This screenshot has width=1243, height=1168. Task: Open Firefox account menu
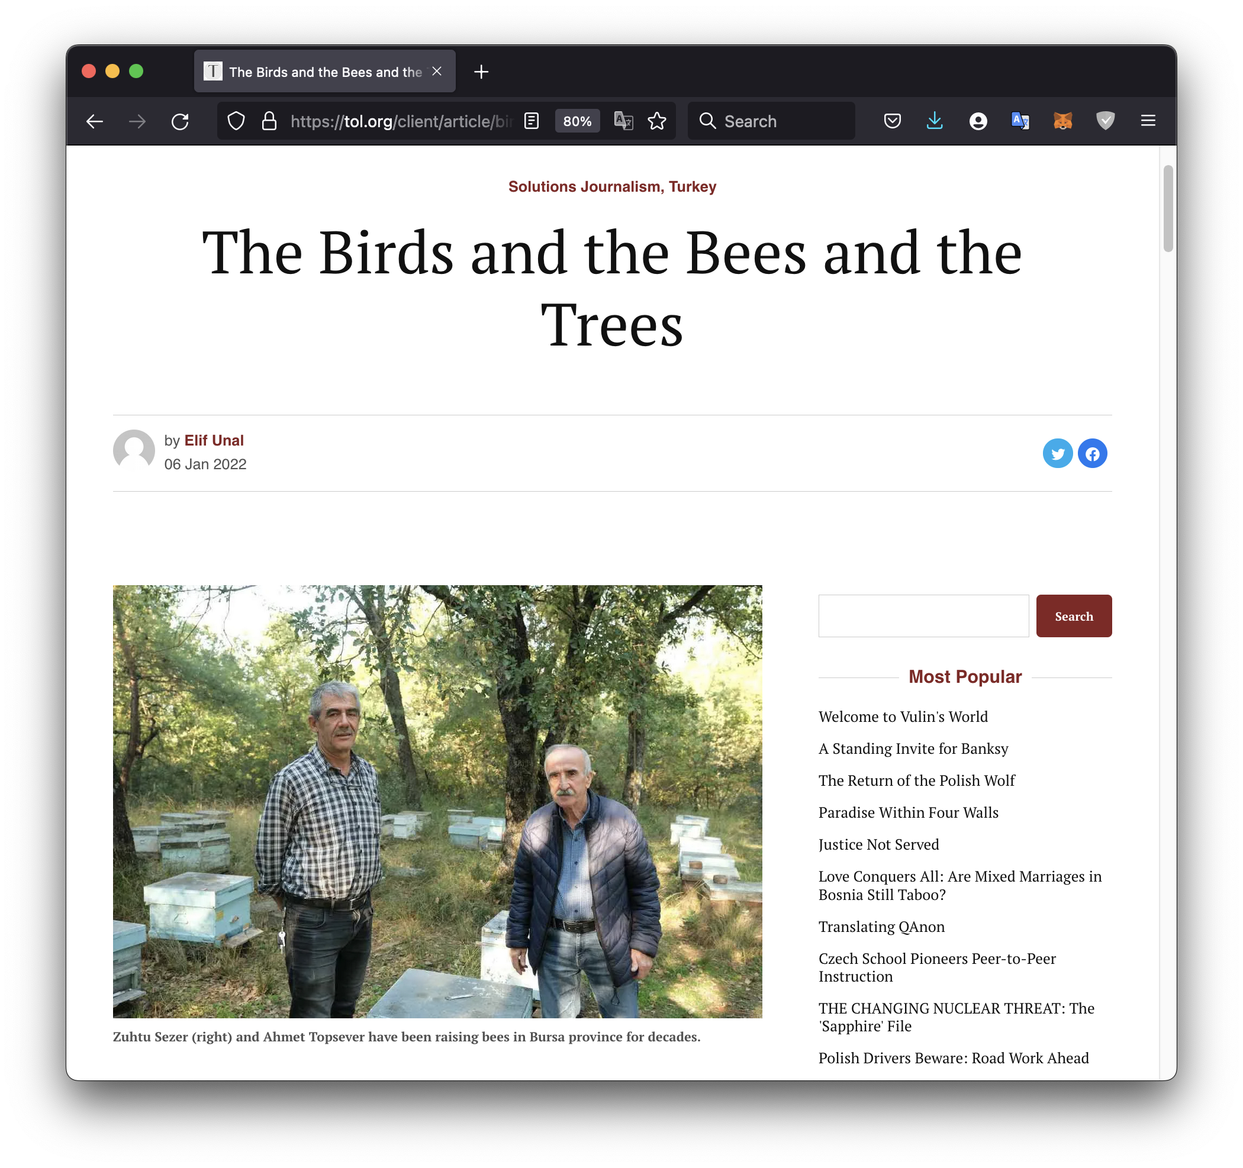(978, 121)
